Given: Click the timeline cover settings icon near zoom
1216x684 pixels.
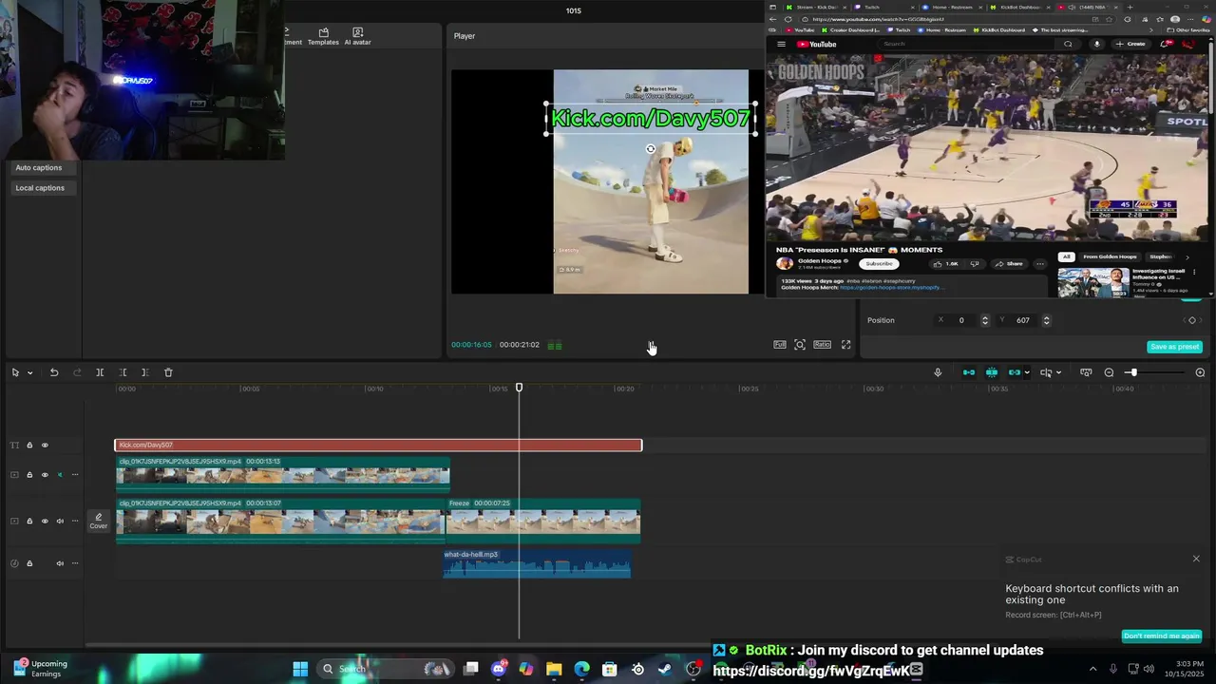Looking at the screenshot, I should coord(1086,372).
